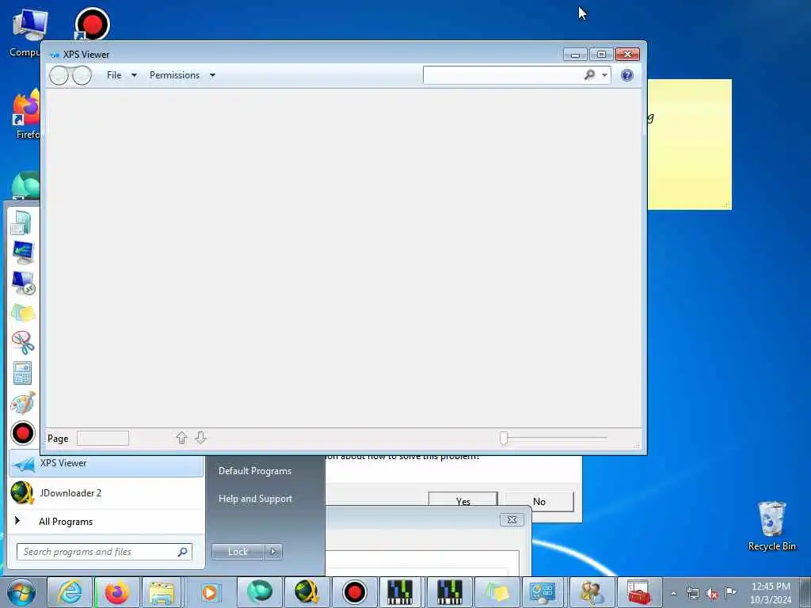The height and width of the screenshot is (608, 811).
Task: Open the search options dropdown arrow
Action: [x=604, y=75]
